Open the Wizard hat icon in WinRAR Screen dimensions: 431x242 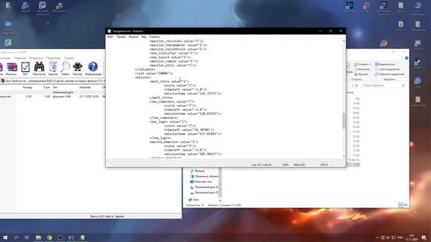coord(77,67)
